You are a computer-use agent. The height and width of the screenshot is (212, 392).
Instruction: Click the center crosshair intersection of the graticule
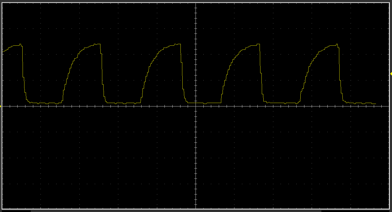pyautogui.click(x=196, y=106)
